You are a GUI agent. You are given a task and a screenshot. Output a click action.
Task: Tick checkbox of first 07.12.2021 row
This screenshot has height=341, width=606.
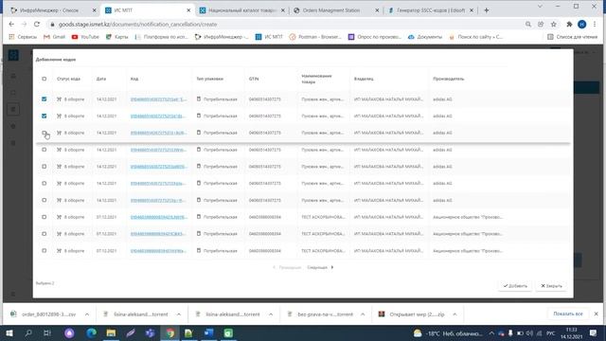(x=45, y=217)
